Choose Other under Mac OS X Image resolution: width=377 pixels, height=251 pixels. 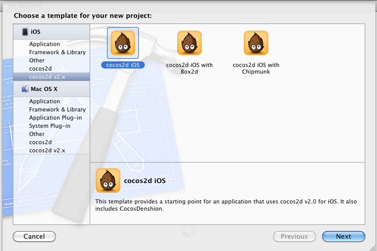(x=37, y=134)
